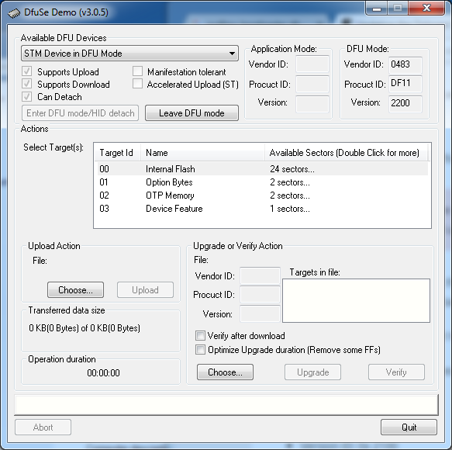Toggle the Supports Upload checkbox
Viewport: 452px width, 450px height.
coord(27,71)
